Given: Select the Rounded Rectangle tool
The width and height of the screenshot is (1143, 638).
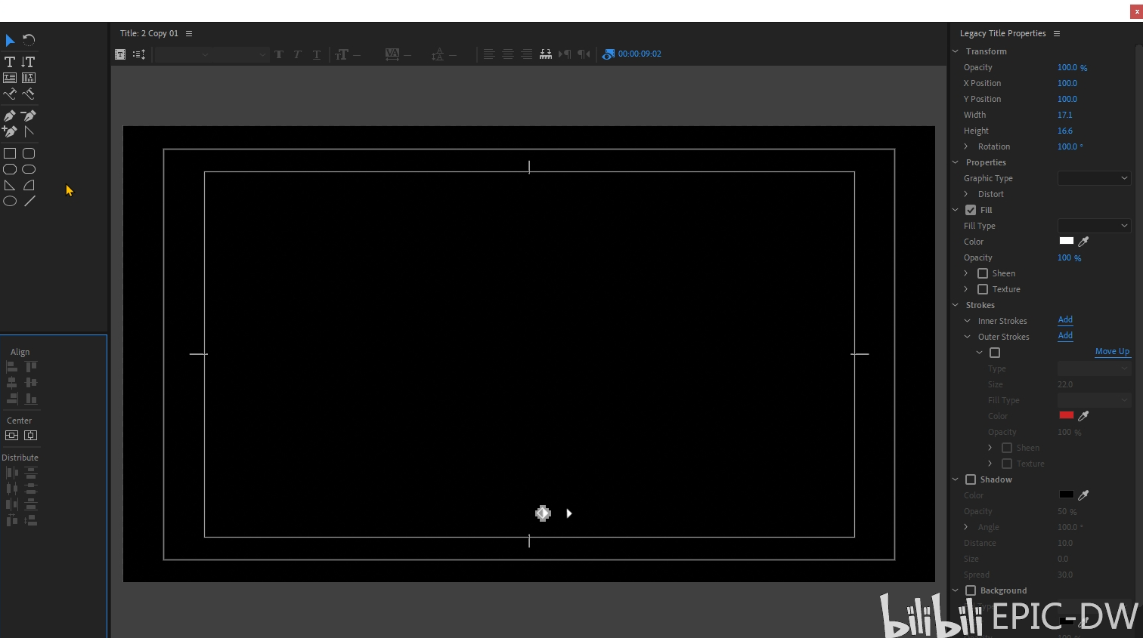Looking at the screenshot, I should 29,169.
